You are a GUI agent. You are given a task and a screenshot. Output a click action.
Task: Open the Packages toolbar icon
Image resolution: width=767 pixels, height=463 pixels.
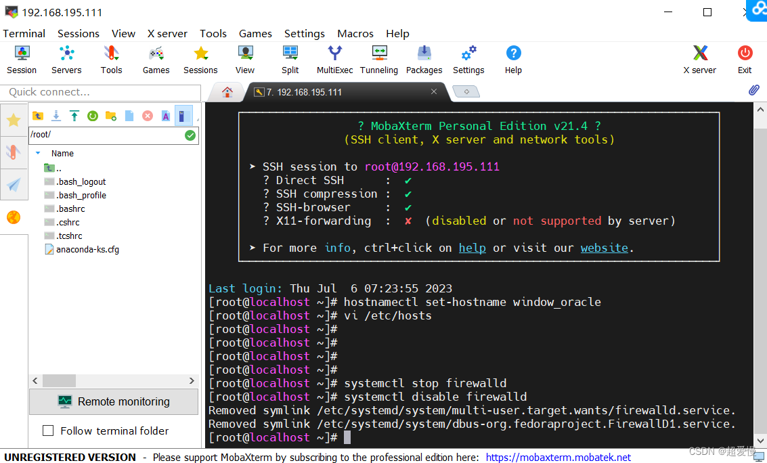click(424, 60)
